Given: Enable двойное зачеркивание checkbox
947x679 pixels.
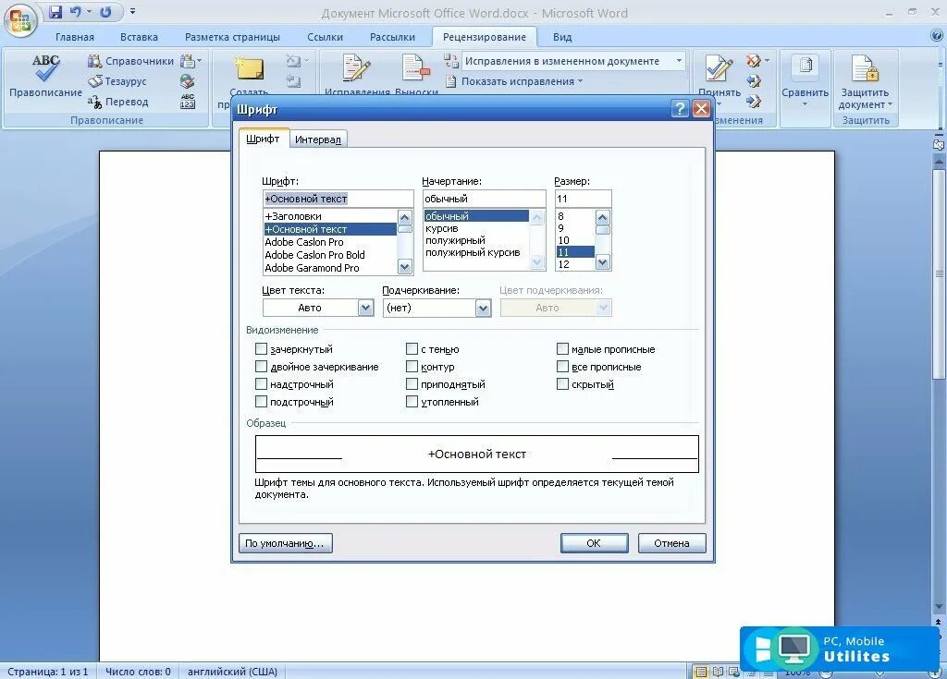Looking at the screenshot, I should point(261,367).
